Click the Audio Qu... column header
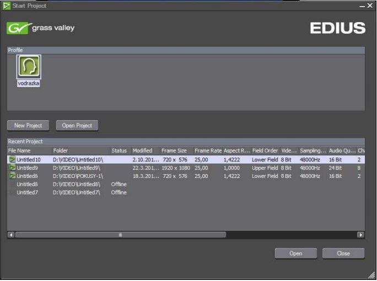 point(342,151)
